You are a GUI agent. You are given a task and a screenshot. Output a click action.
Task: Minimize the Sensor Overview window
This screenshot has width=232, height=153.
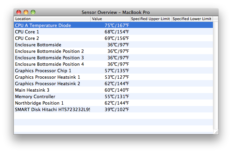point(26,12)
